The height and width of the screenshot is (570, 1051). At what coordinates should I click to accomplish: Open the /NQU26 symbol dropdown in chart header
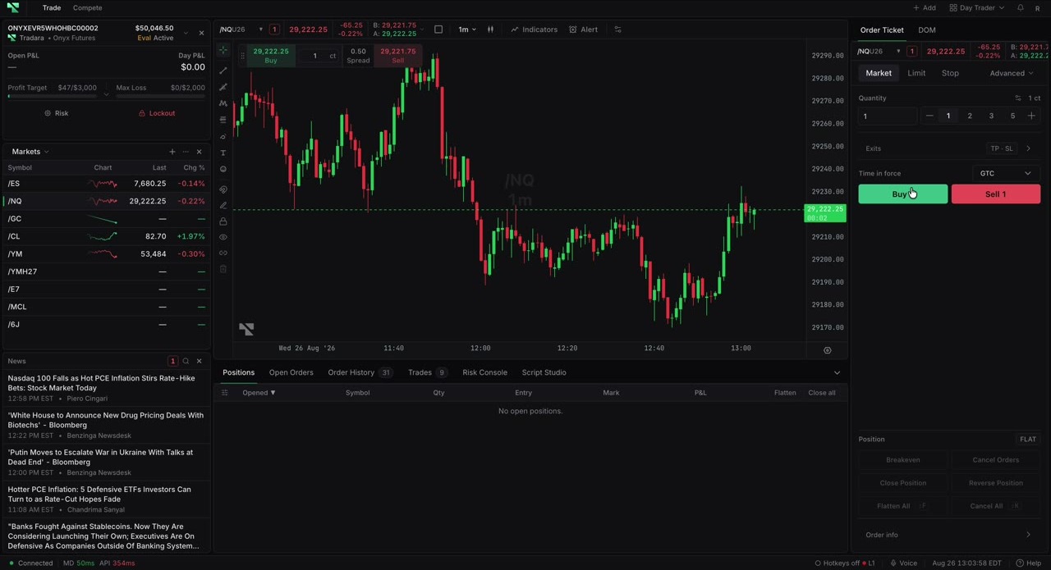(x=241, y=30)
